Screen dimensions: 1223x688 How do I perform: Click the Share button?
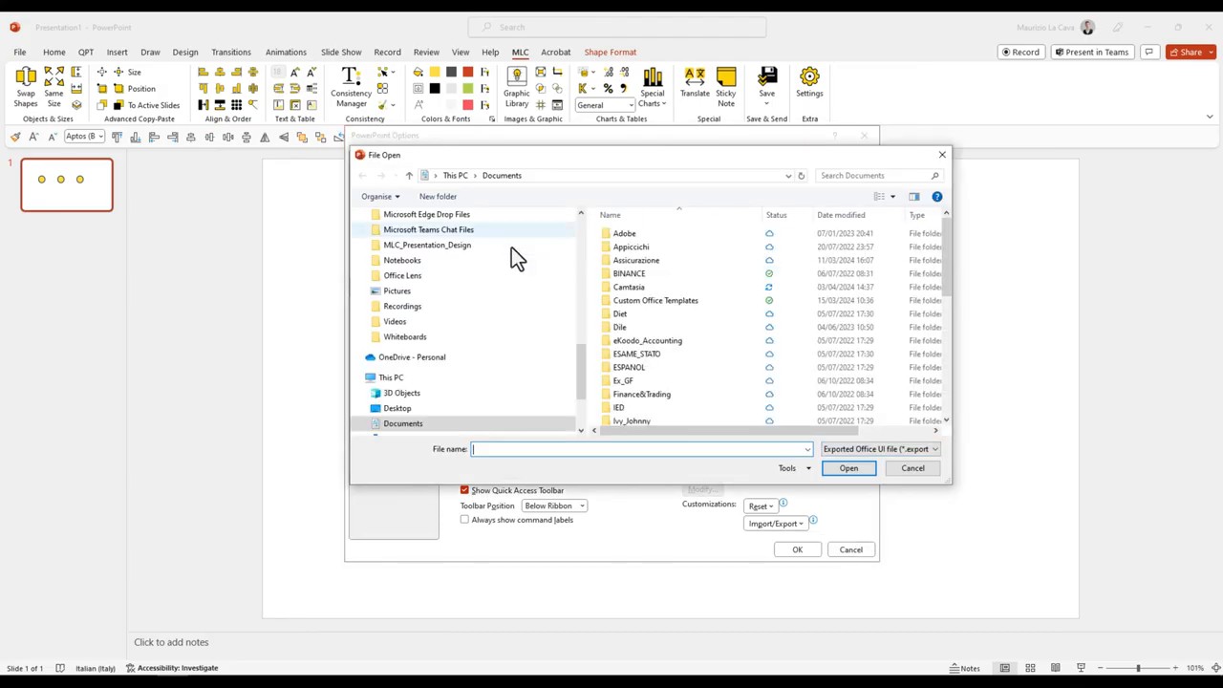pos(1190,52)
